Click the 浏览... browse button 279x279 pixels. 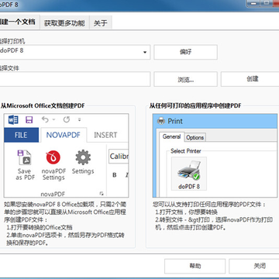pyautogui.click(x=185, y=79)
